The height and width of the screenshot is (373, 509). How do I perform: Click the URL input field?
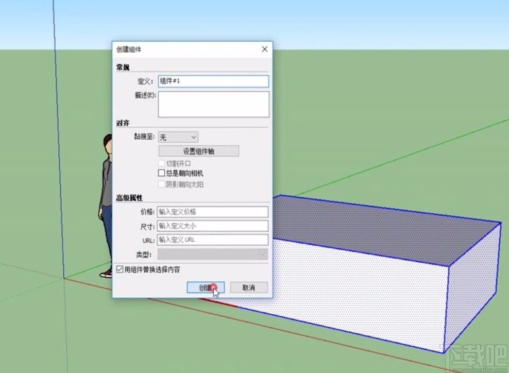pyautogui.click(x=212, y=240)
